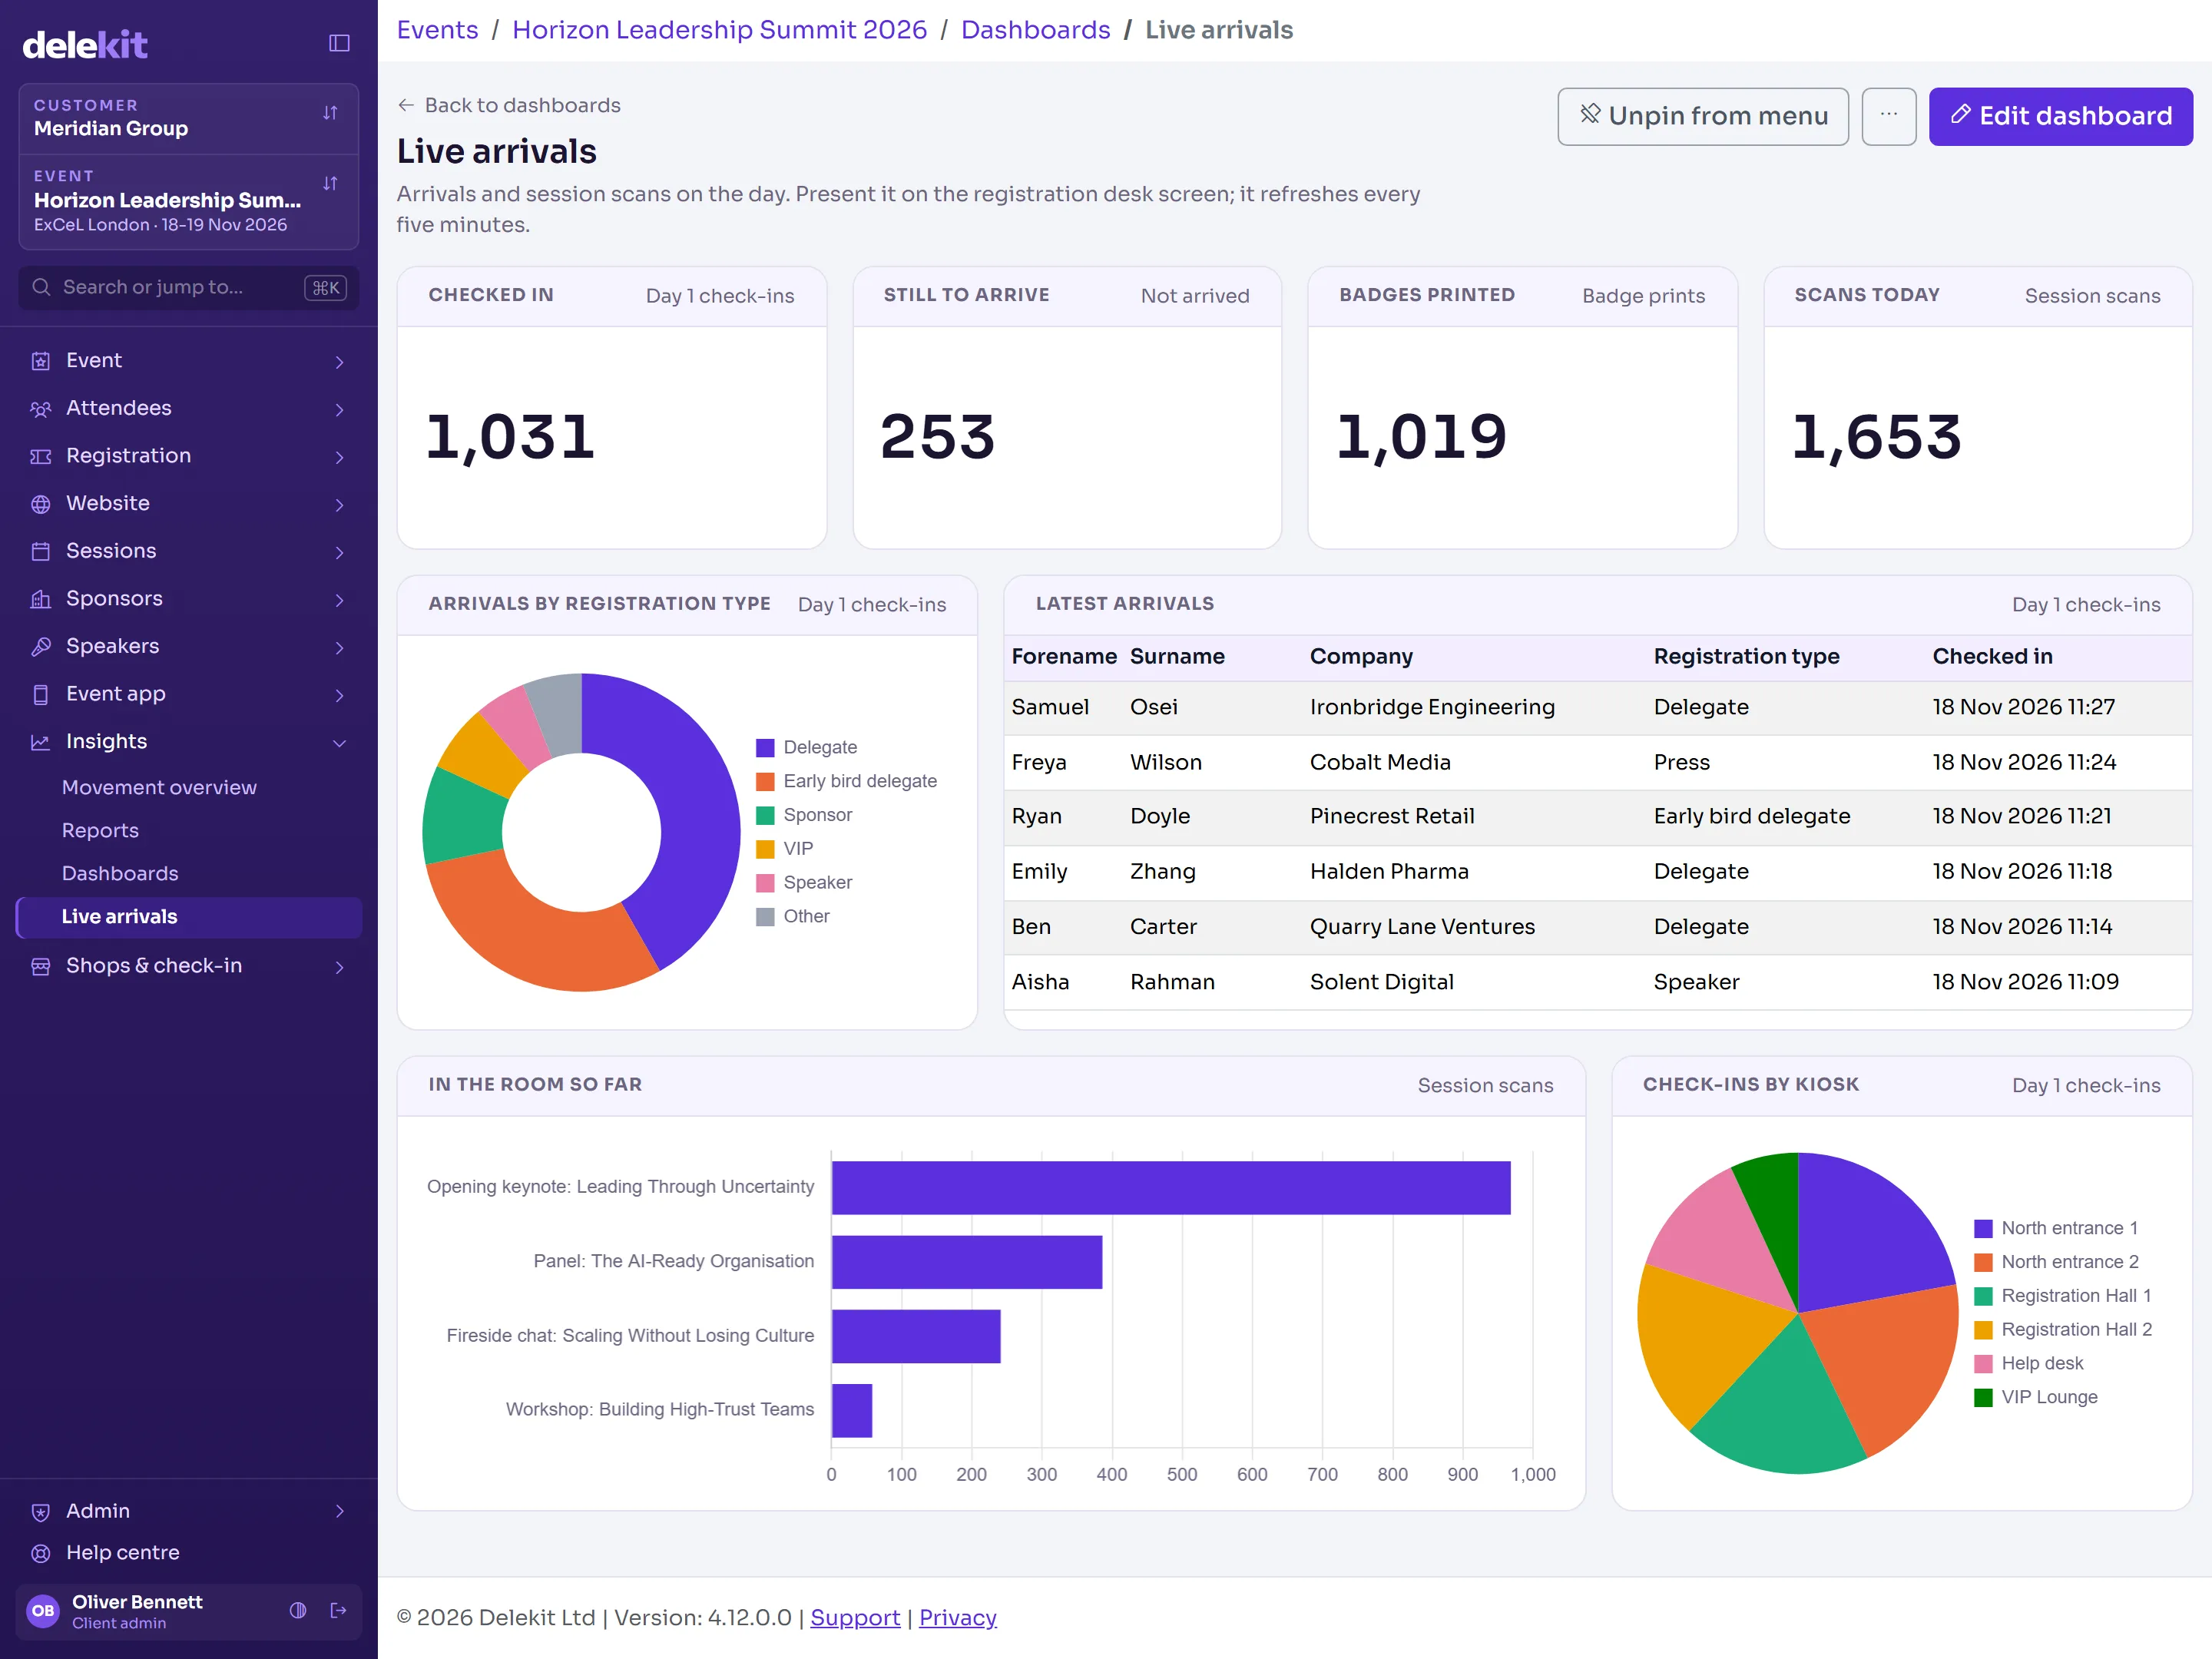The width and height of the screenshot is (2212, 1659).
Task: Click the log out icon beside Oliver Bennett
Action: (x=338, y=1610)
